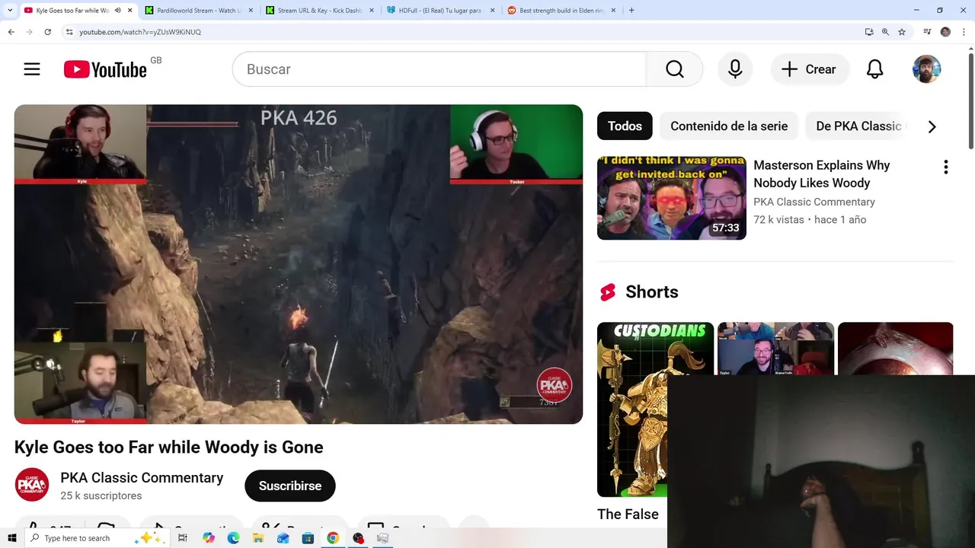The height and width of the screenshot is (548, 975).
Task: Bookmark this page with the star
Action: point(902,32)
